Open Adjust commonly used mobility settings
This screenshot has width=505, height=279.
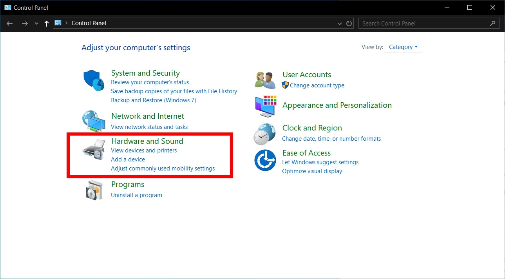click(163, 168)
